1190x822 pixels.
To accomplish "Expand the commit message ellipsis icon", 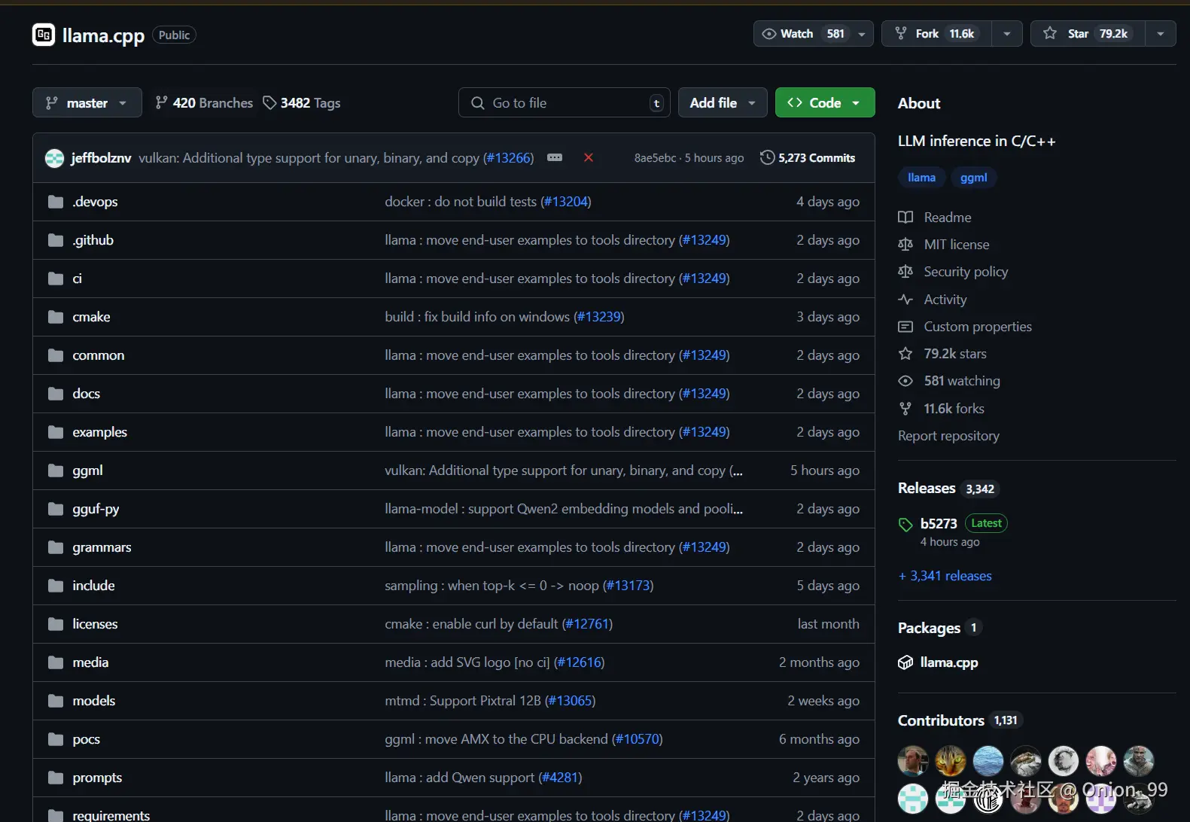I will click(555, 157).
